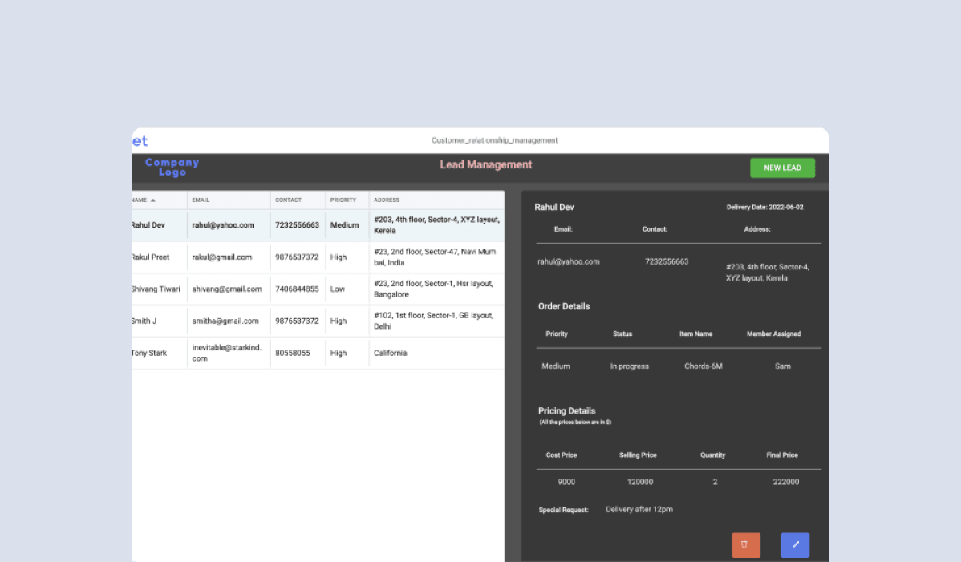Expand the CONTACT column header
This screenshot has height=562, width=961.
tap(287, 200)
